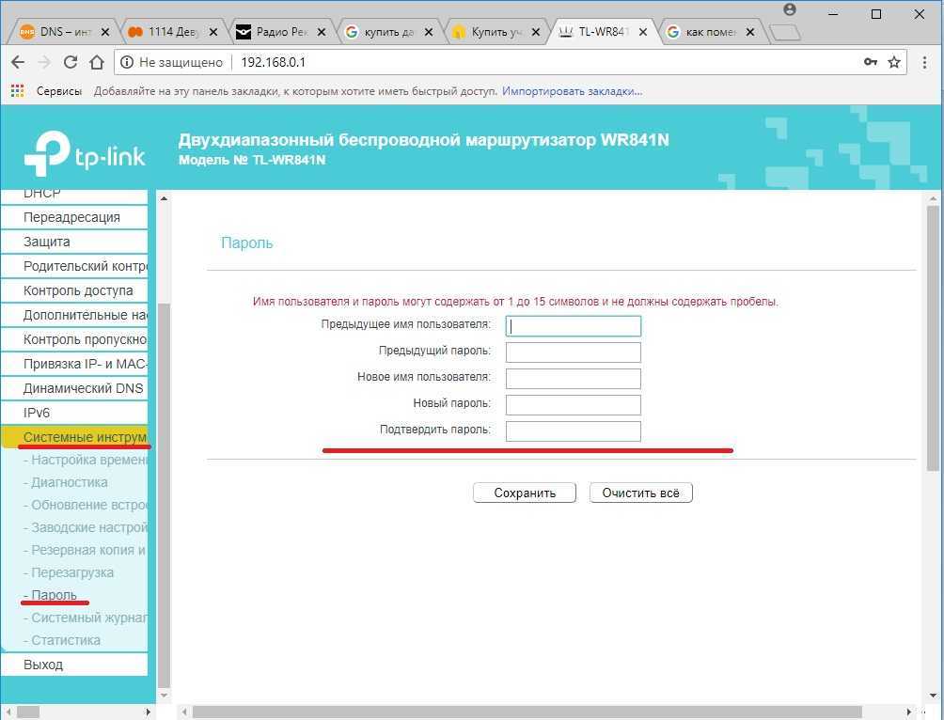Reload the router page
The height and width of the screenshot is (720, 944).
pyautogui.click(x=71, y=62)
